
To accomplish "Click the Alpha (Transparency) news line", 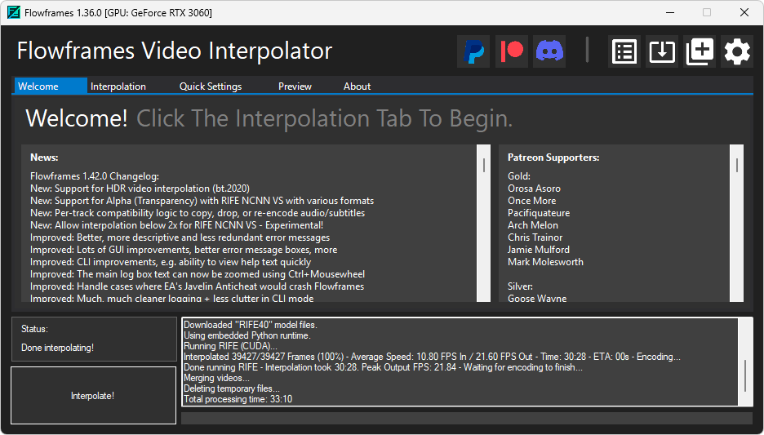I will [x=202, y=201].
